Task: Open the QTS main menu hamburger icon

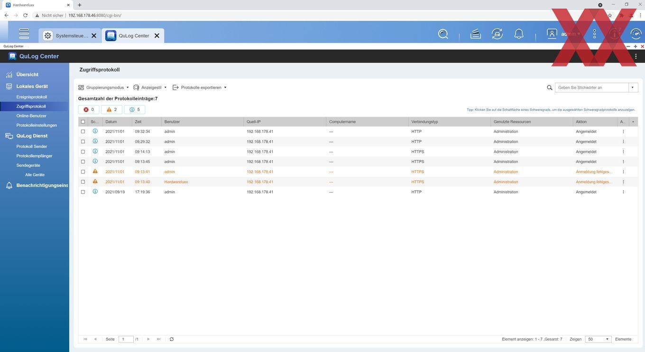Action: [x=24, y=34]
